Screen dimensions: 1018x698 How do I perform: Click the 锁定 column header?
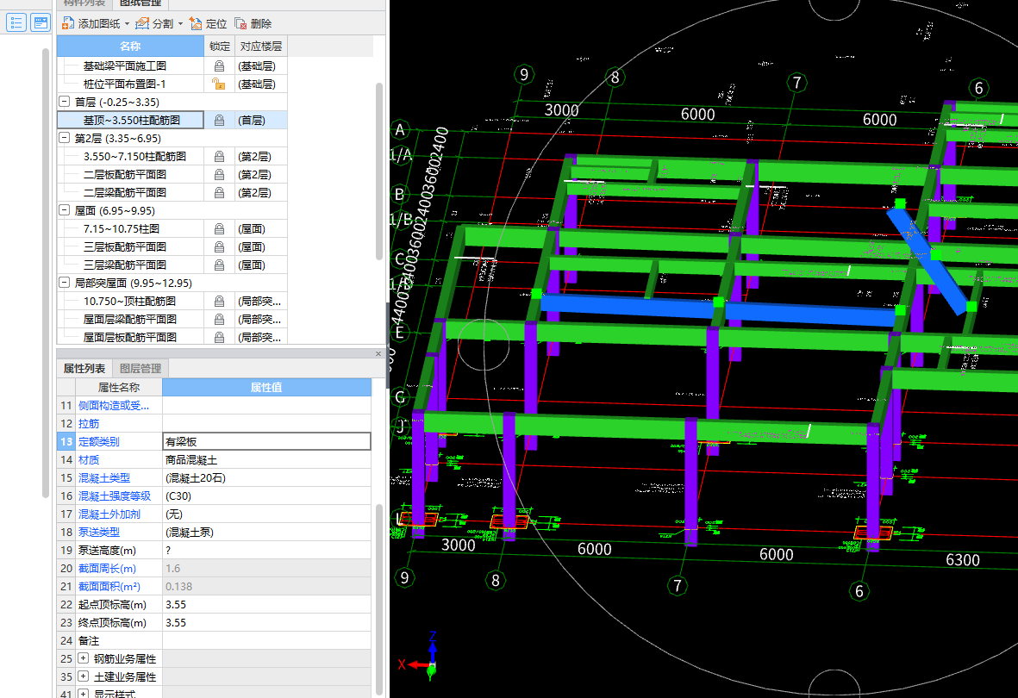tap(220, 46)
